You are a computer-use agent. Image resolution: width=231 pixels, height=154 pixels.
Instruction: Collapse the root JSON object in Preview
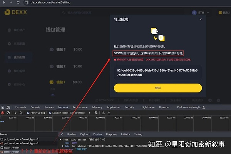click(x=60, y=139)
